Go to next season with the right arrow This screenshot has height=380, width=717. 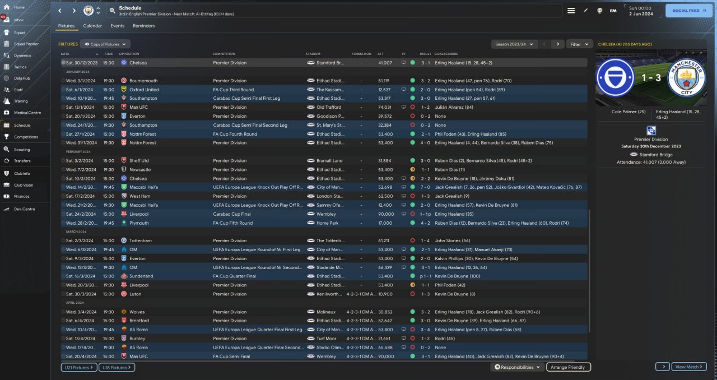click(557, 44)
